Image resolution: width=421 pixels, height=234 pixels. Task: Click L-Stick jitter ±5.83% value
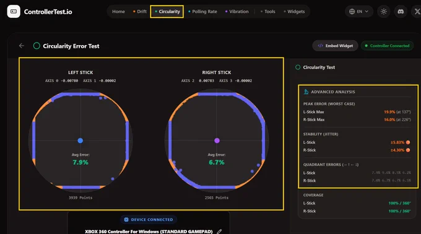point(397,143)
